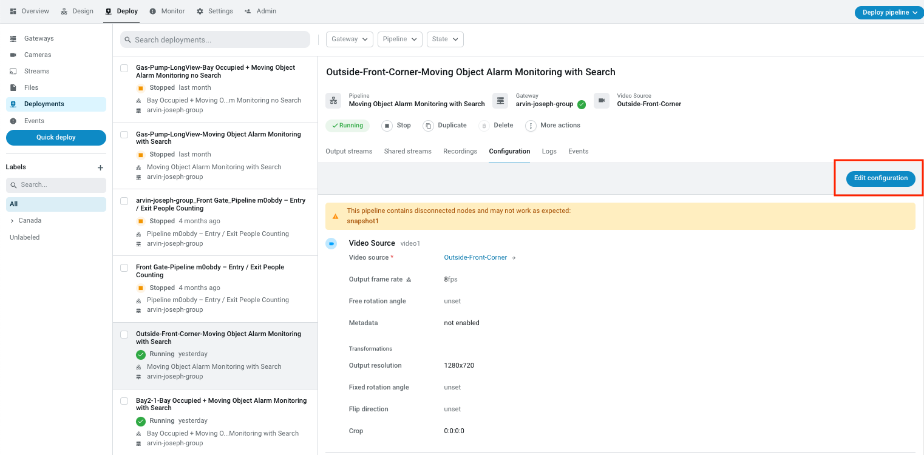
Task: Click the running status icon of Bay2-1 deployment
Action: click(141, 421)
